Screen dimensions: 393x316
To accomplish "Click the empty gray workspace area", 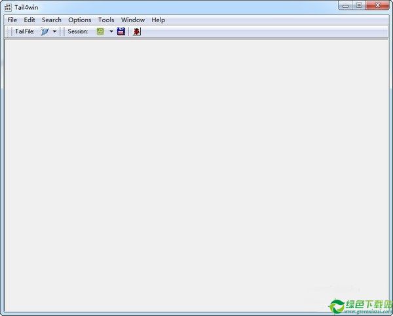I will coord(196,175).
